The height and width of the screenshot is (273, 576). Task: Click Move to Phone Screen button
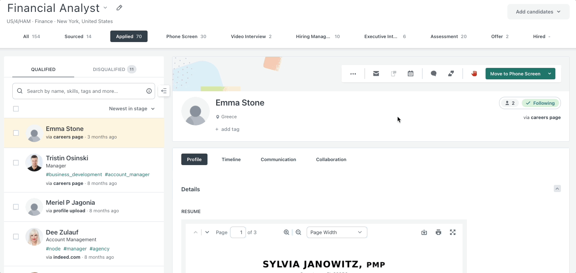515,74
